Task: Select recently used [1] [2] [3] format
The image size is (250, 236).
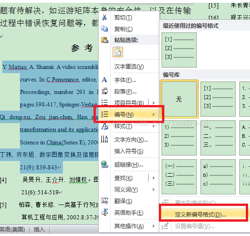Action: click(x=179, y=50)
